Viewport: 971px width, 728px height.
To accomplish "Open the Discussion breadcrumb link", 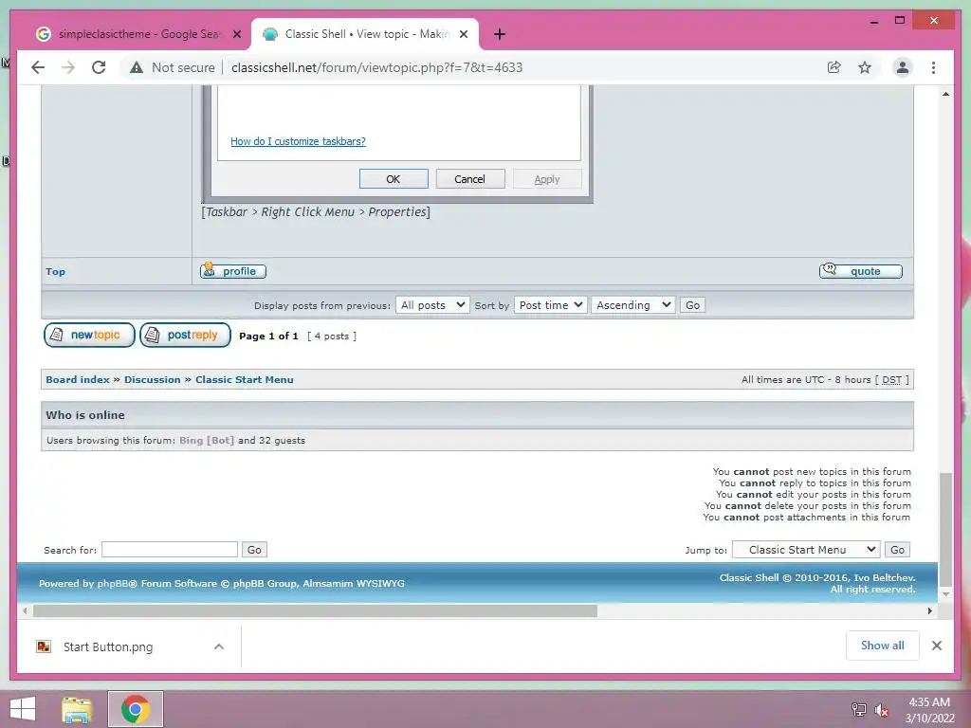I will coord(153,379).
